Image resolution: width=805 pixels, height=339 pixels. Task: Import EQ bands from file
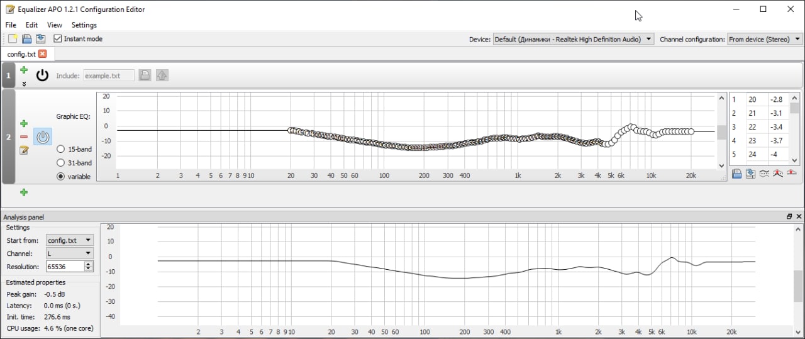click(x=736, y=174)
